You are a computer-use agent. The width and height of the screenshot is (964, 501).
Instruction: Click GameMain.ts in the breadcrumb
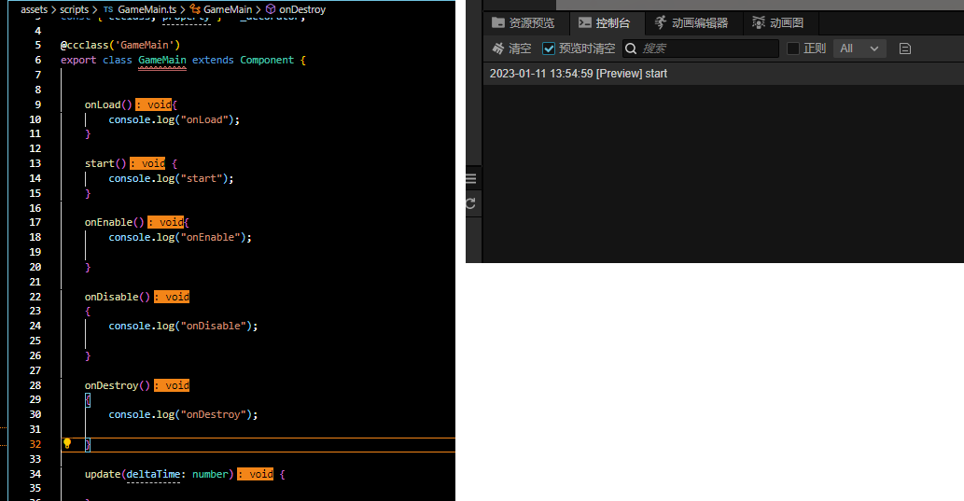point(147,9)
